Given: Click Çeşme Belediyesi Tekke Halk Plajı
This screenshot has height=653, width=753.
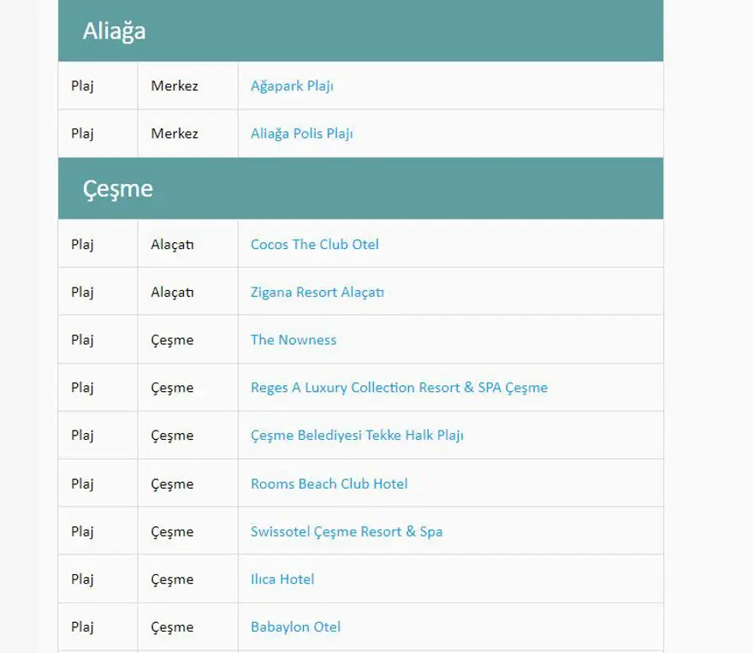Looking at the screenshot, I should pyautogui.click(x=357, y=436).
